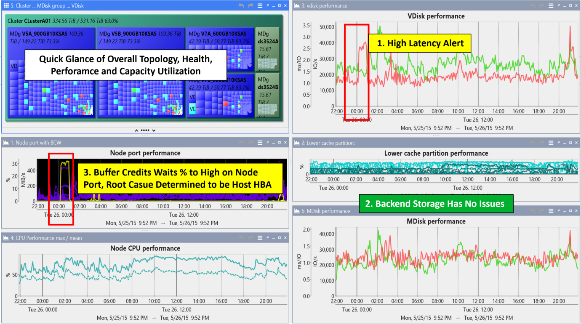581x324 pixels.
Task: Expand the VD section inside V7B MDisk group
Action: pos(193,96)
